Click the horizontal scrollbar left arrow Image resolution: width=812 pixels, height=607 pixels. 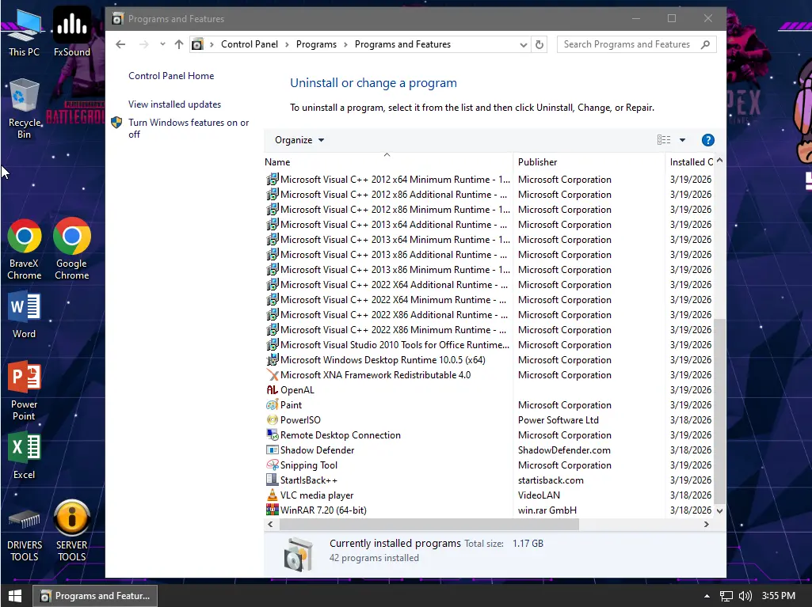click(270, 524)
